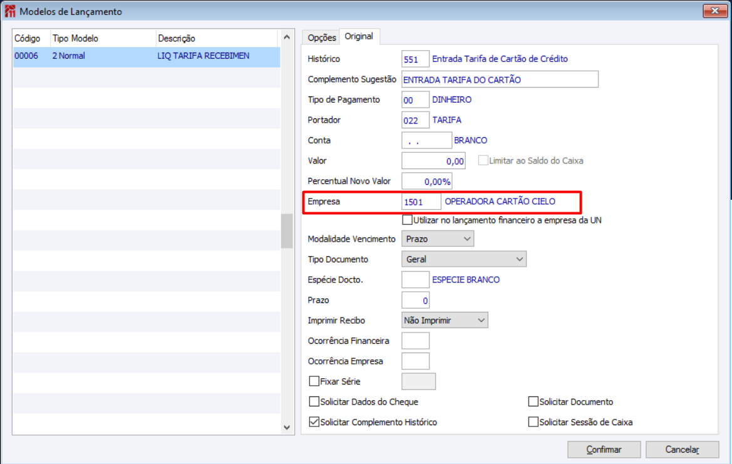Click 'Entrada Tarifa de Cartão de Crédito' text
The height and width of the screenshot is (464, 732).
500,59
